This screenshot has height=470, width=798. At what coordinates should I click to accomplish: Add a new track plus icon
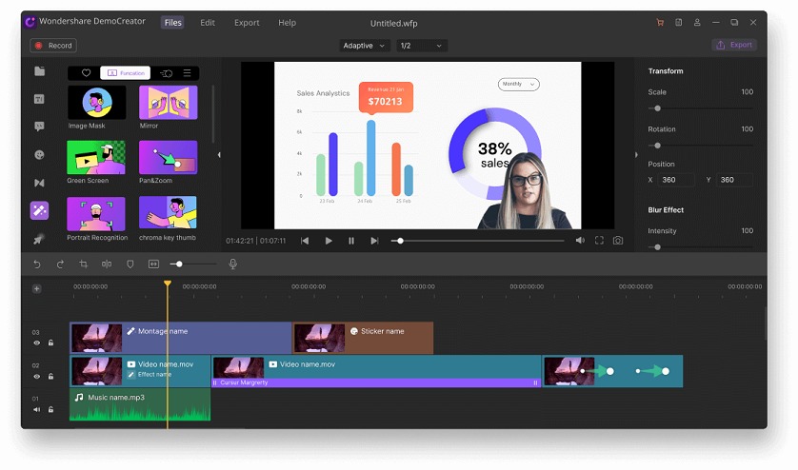(36, 289)
